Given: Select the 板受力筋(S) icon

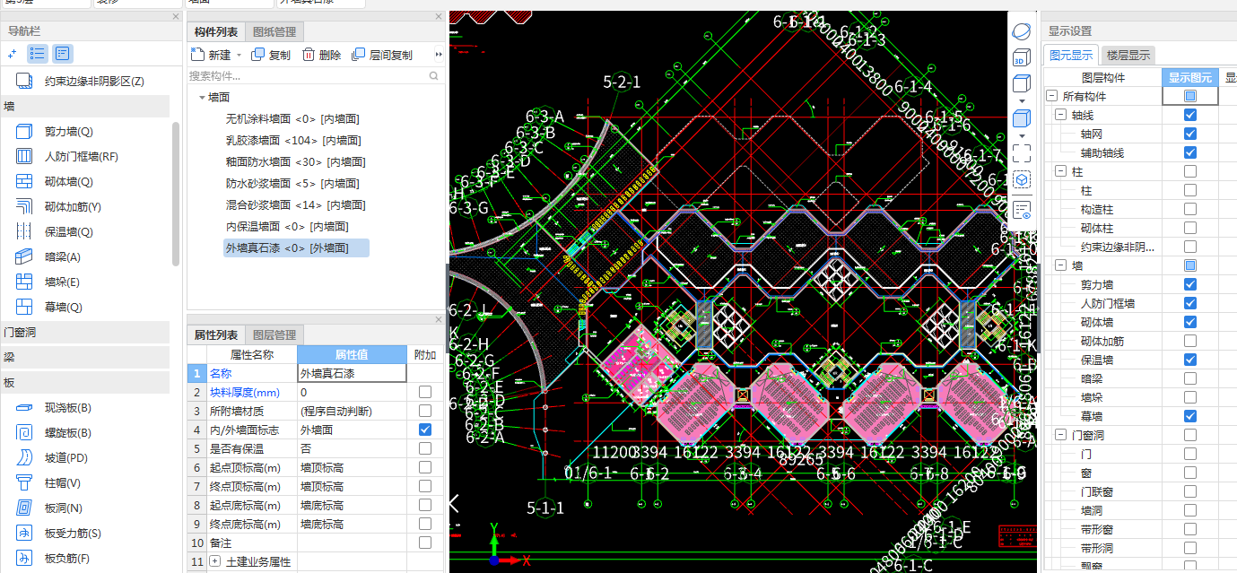Looking at the screenshot, I should [24, 534].
